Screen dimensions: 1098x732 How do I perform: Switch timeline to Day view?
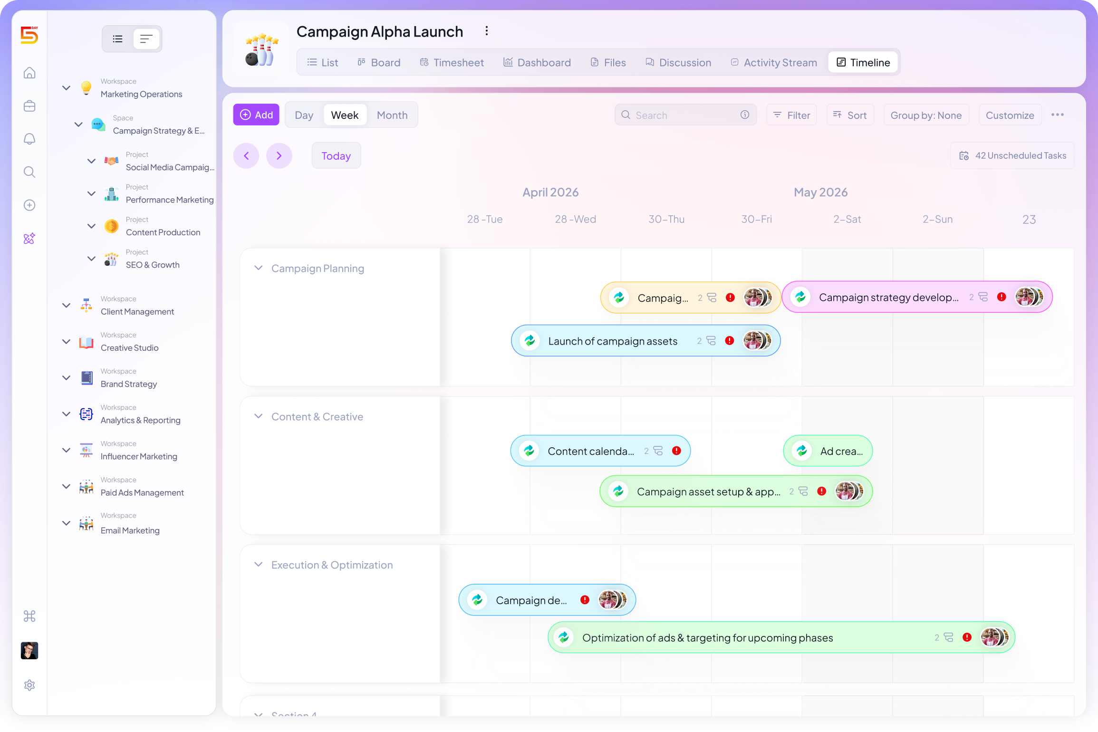coord(304,115)
